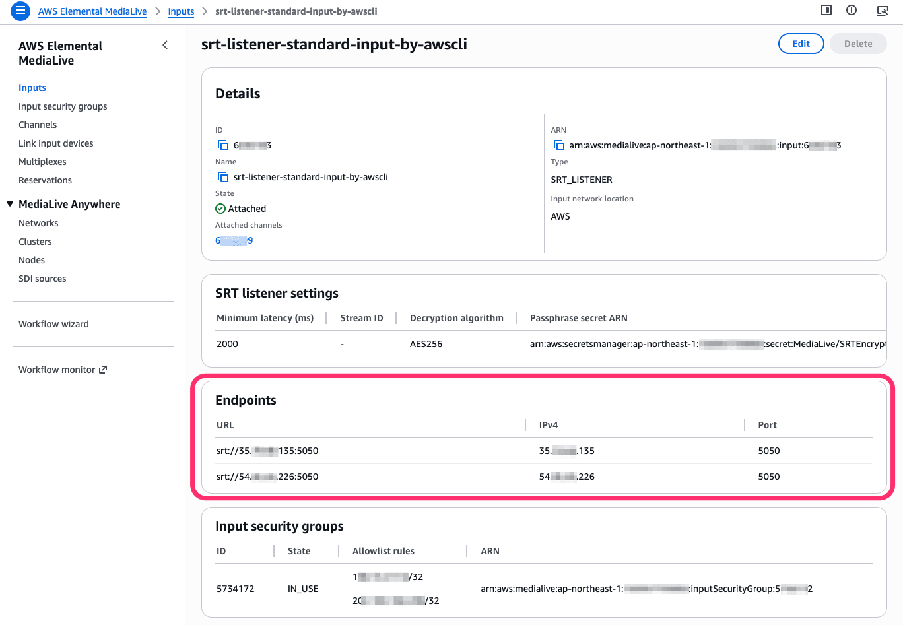Click security group ID 5734172
Screen dimensions: 903x625
[x=236, y=589]
